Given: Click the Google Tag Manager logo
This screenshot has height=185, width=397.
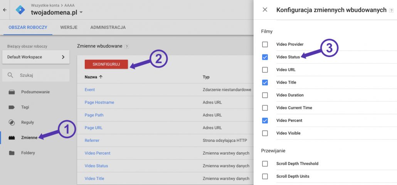Looking at the screenshot, I should [20, 10].
